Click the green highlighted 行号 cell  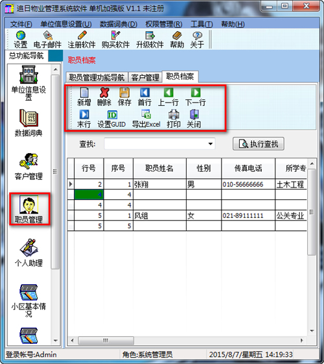pyautogui.click(x=89, y=194)
